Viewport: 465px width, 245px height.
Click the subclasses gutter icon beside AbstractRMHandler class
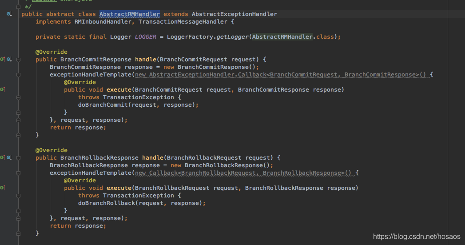pyautogui.click(x=9, y=14)
